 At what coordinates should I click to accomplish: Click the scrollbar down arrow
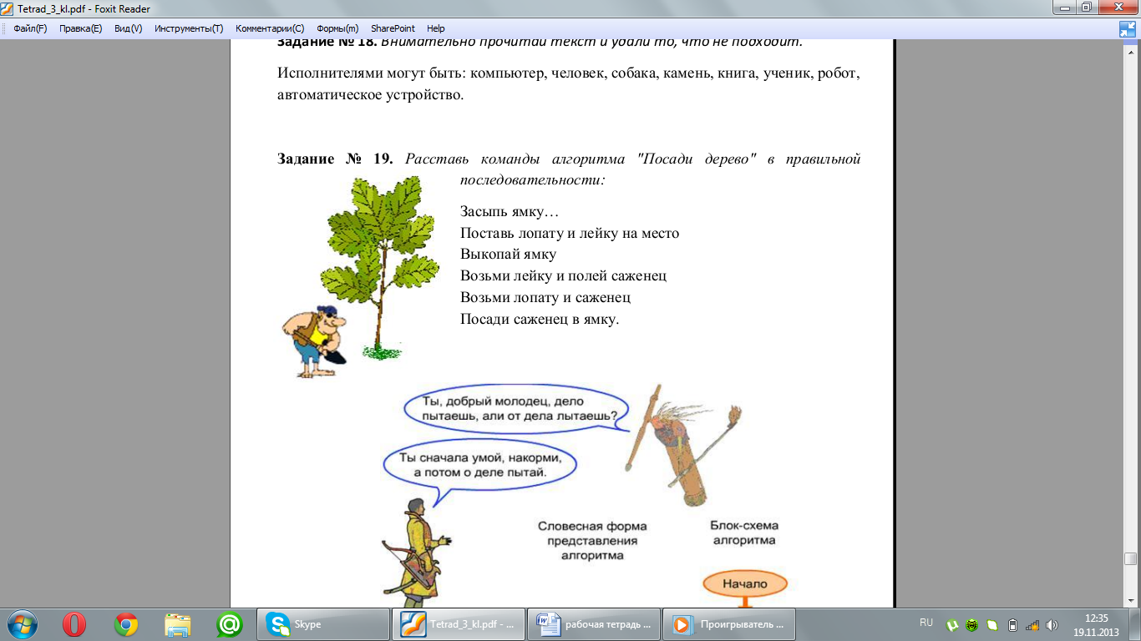pos(1130,600)
